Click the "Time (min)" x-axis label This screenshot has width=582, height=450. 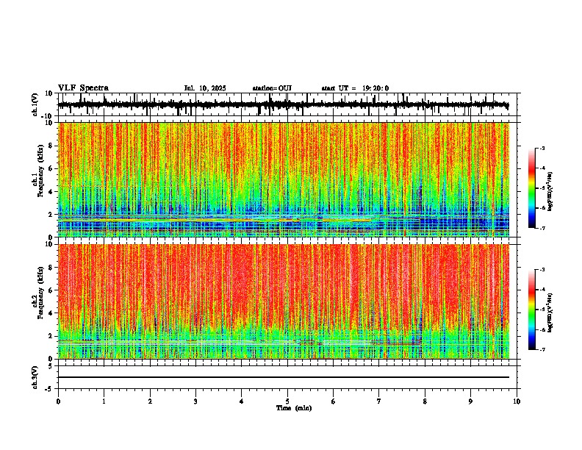click(x=294, y=408)
